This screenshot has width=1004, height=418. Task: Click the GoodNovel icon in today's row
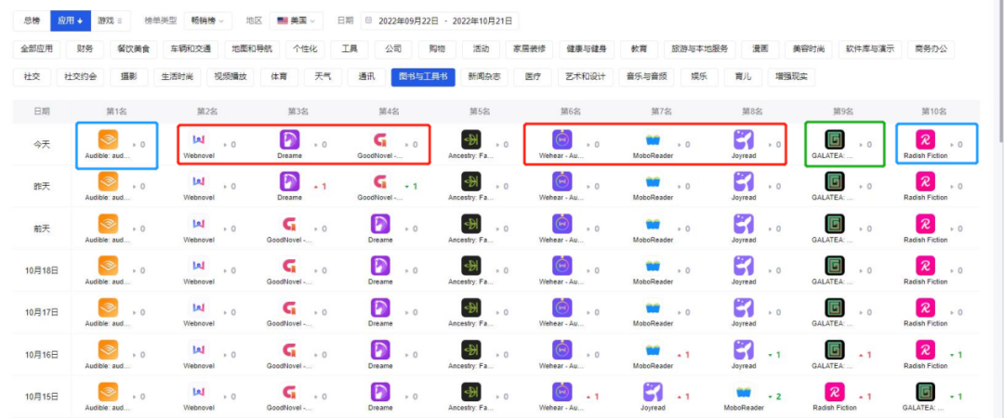[x=380, y=140]
